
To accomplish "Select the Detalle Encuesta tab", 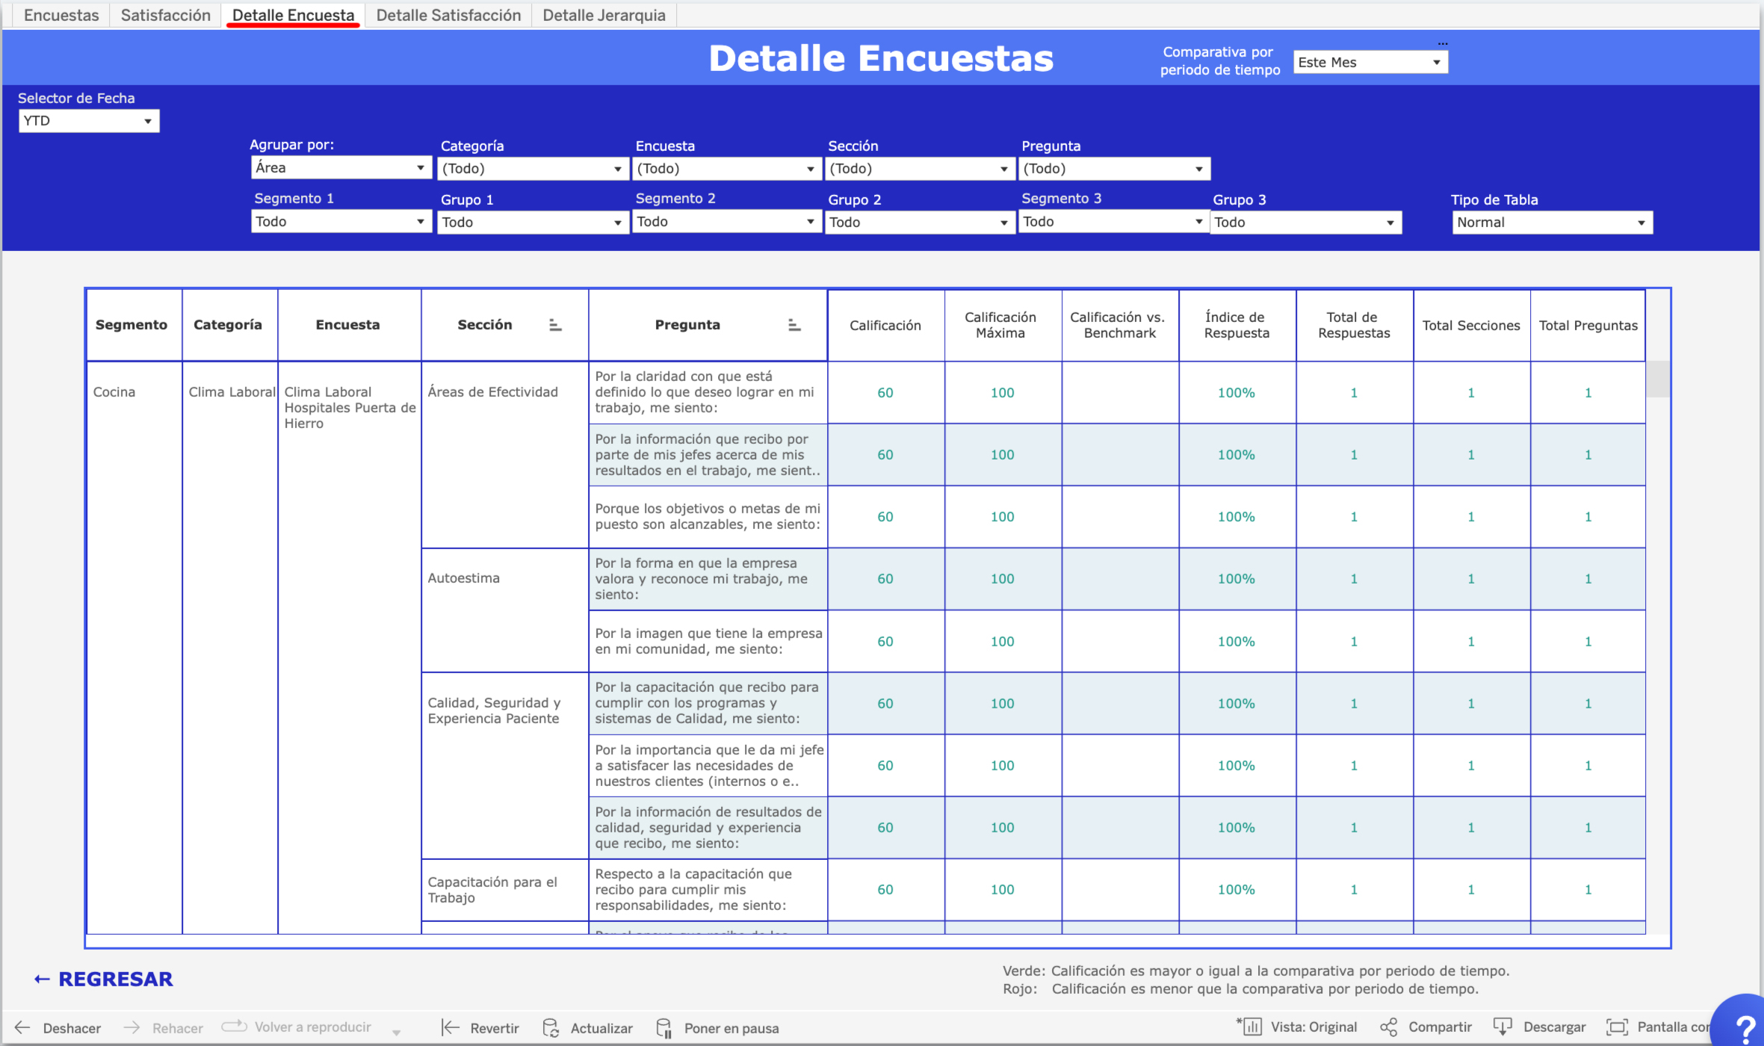I will [x=293, y=15].
